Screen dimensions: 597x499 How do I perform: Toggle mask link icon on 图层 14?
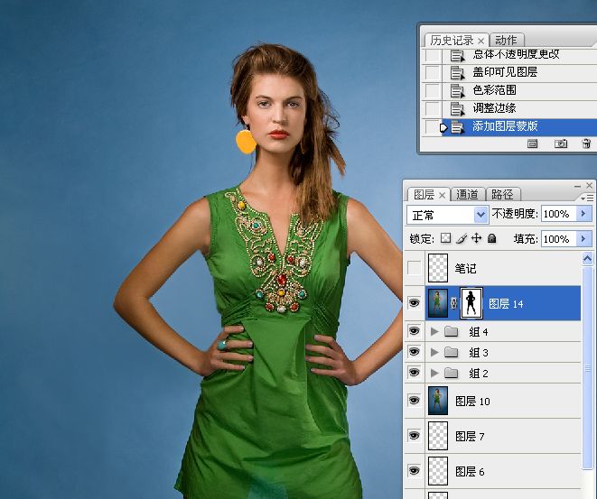point(453,303)
